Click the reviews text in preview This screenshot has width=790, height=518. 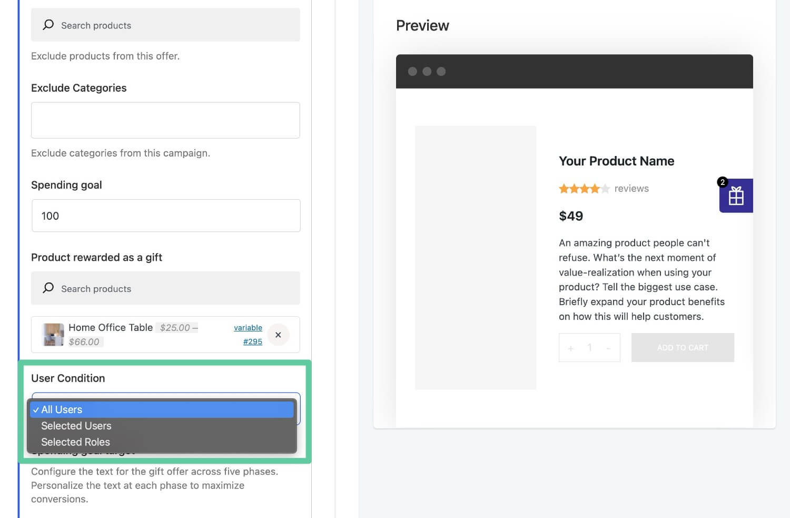point(631,189)
